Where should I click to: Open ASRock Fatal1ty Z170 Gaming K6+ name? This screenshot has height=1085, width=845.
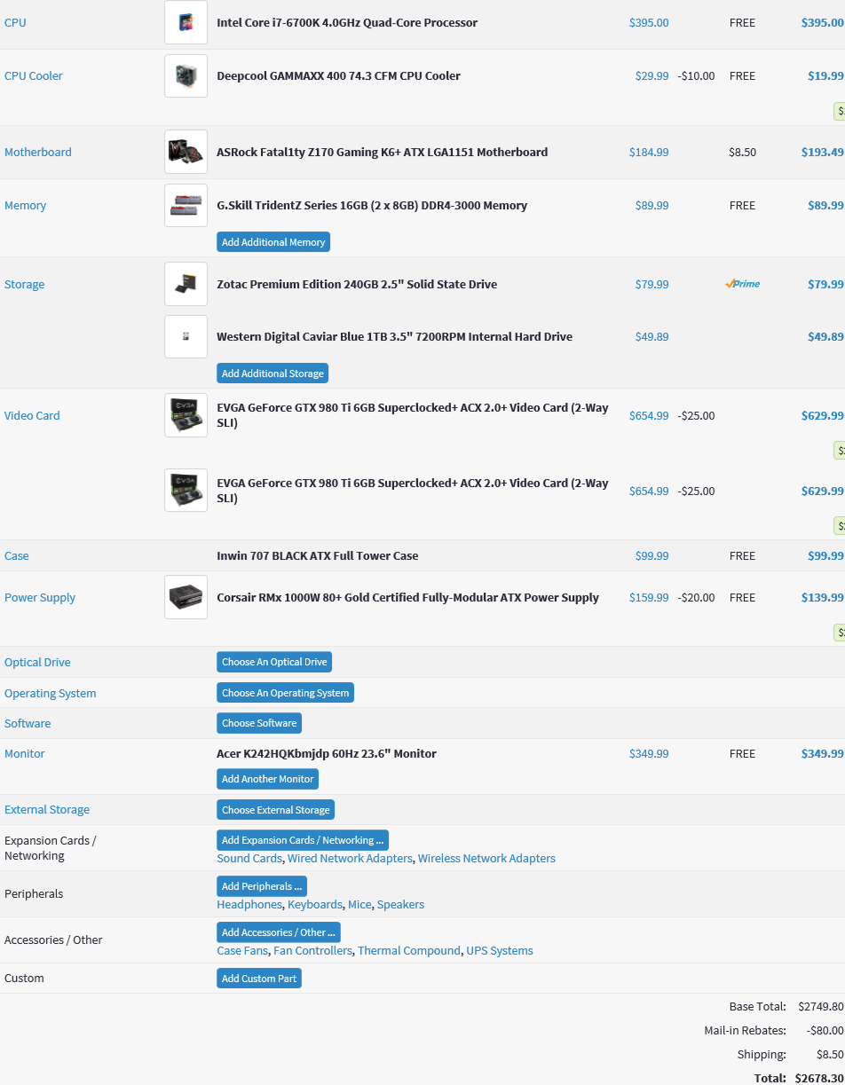tap(383, 152)
